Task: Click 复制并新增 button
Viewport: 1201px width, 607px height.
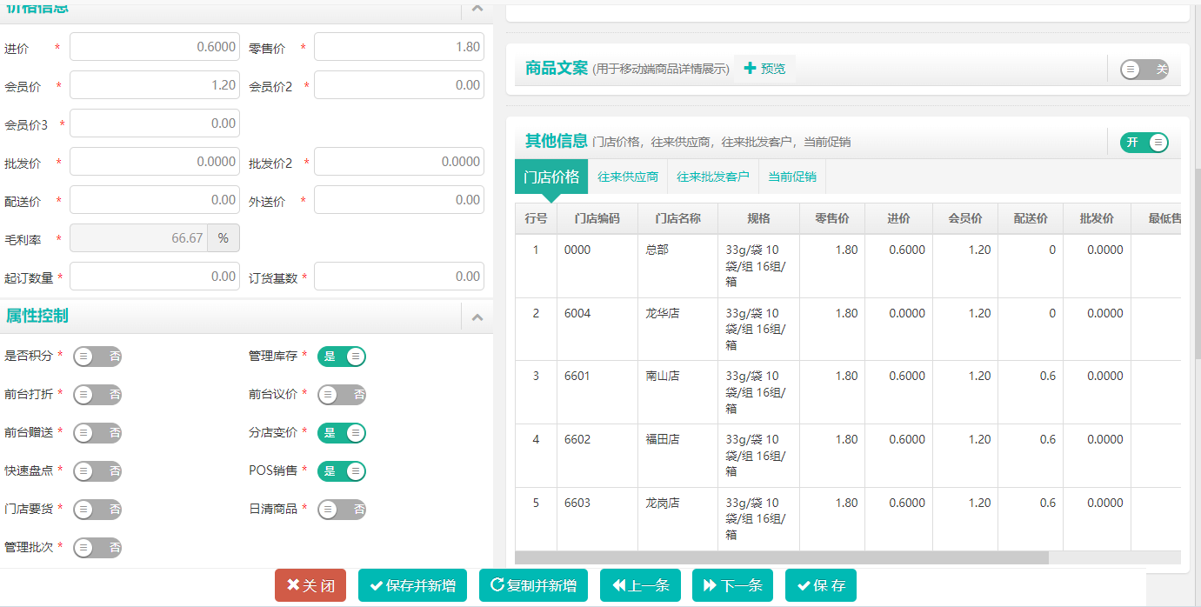Action: click(534, 585)
